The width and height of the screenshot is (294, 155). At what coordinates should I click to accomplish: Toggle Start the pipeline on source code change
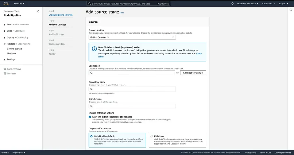pyautogui.click(x=90, y=117)
